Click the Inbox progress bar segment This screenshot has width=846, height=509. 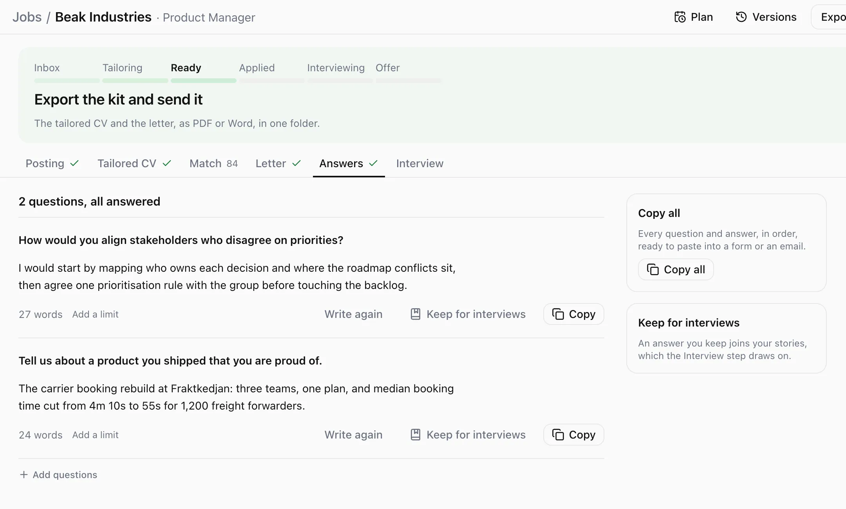tap(67, 81)
